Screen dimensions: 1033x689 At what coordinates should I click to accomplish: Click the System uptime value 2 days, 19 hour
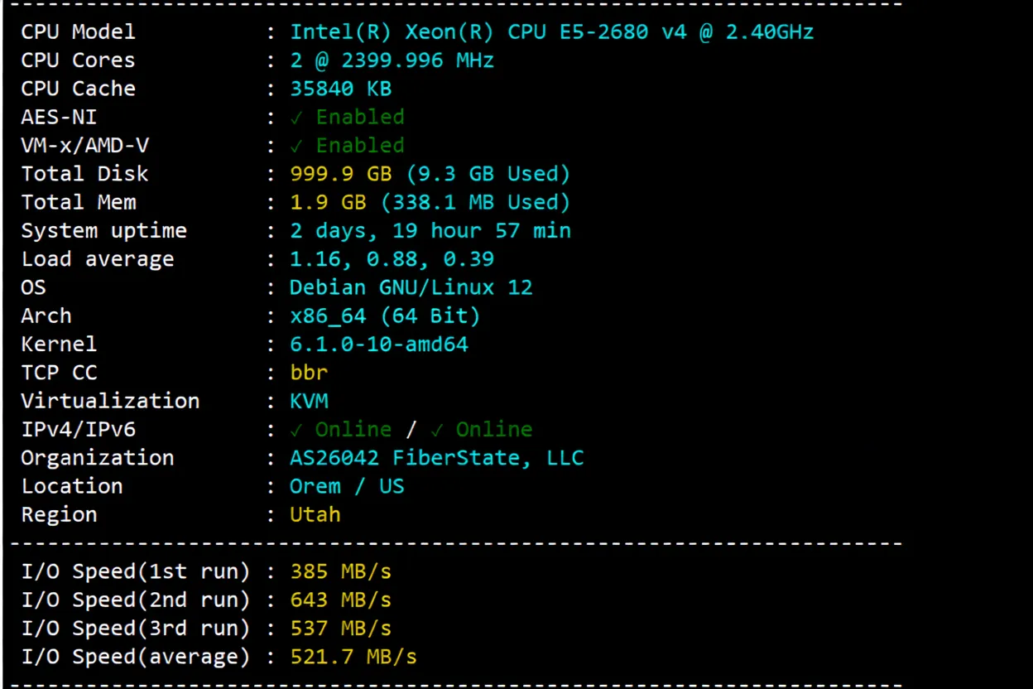click(x=430, y=230)
